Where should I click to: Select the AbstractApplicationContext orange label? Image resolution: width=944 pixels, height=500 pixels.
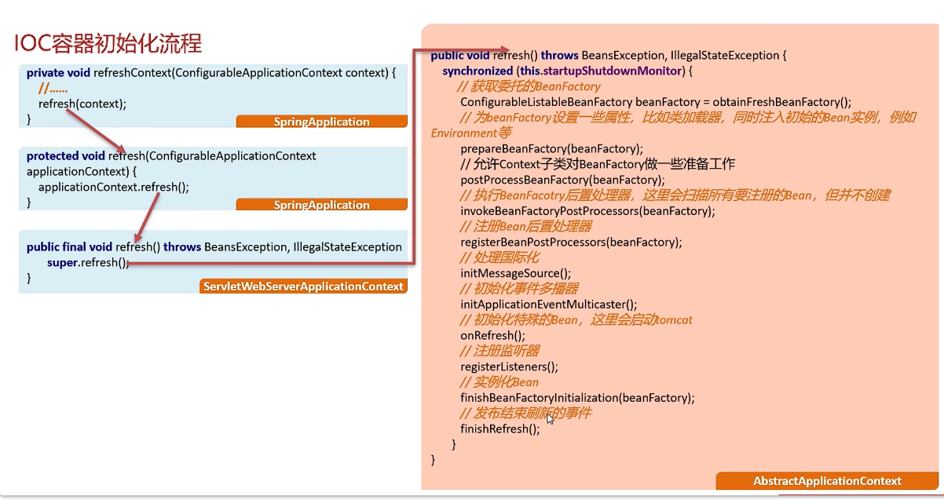point(827,481)
